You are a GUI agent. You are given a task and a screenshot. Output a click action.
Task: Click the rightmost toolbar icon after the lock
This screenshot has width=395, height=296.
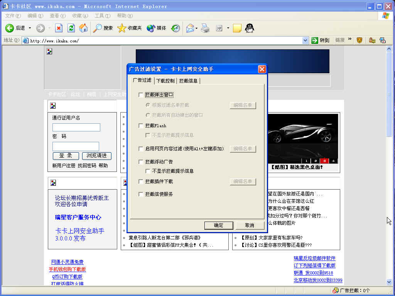[x=383, y=40]
